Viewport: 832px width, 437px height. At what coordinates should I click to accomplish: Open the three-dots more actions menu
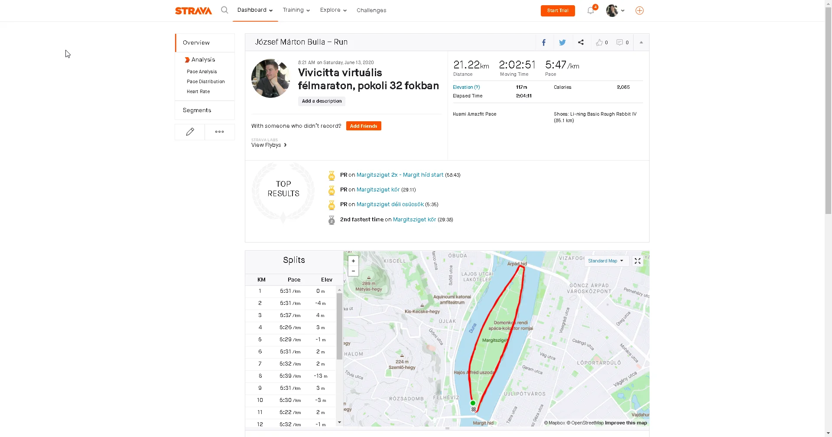click(x=220, y=132)
